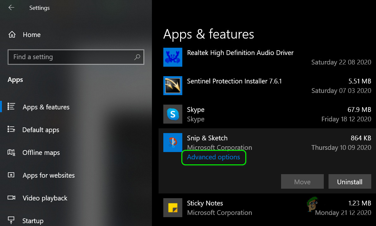Navigate to Video playback settings

coord(45,198)
